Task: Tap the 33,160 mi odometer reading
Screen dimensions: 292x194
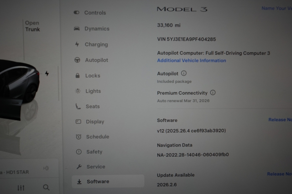Action: (169, 25)
